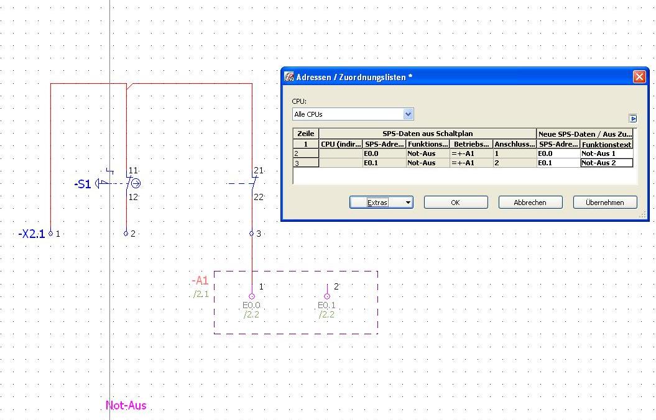
Task: Select the -X2.1 terminal label
Action: pyautogui.click(x=31, y=234)
